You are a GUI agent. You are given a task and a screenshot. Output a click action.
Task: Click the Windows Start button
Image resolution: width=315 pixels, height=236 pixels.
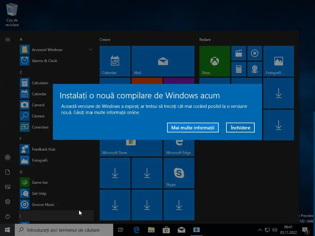pyautogui.click(x=7, y=230)
